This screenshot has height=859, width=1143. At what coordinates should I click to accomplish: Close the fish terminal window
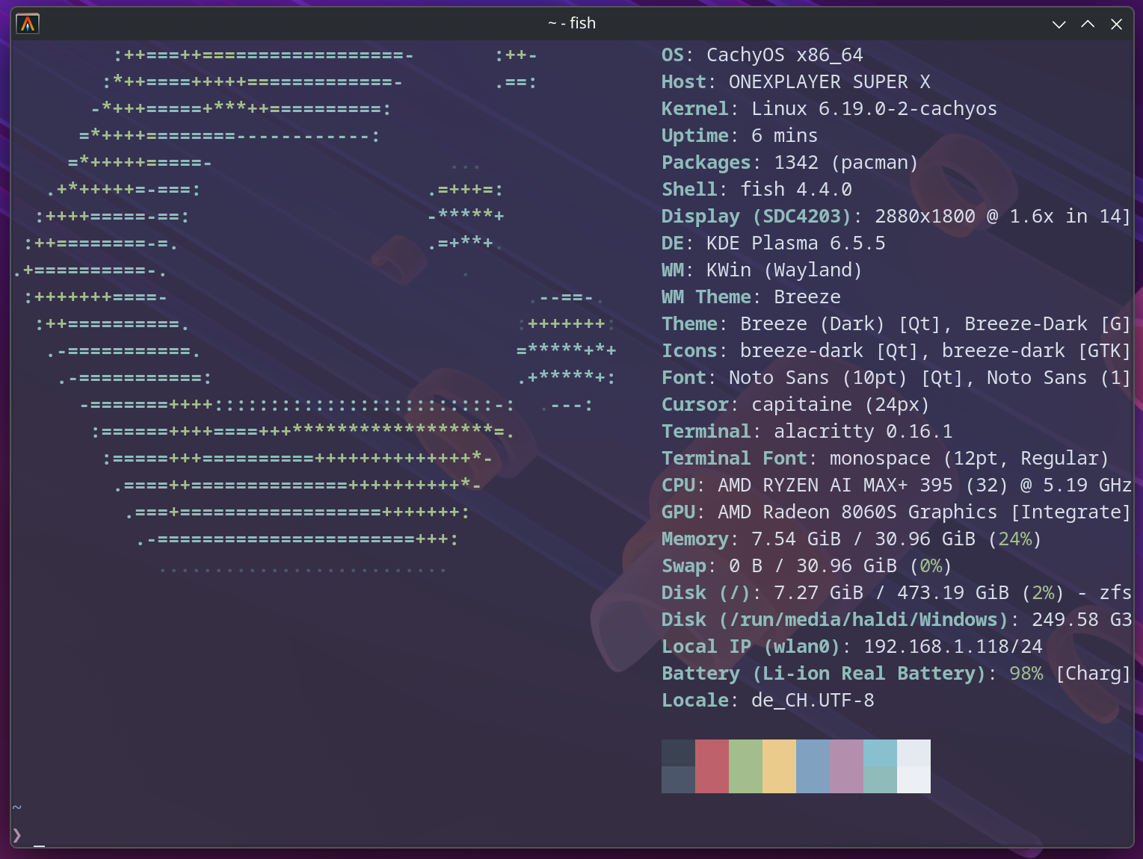pyautogui.click(x=1116, y=24)
